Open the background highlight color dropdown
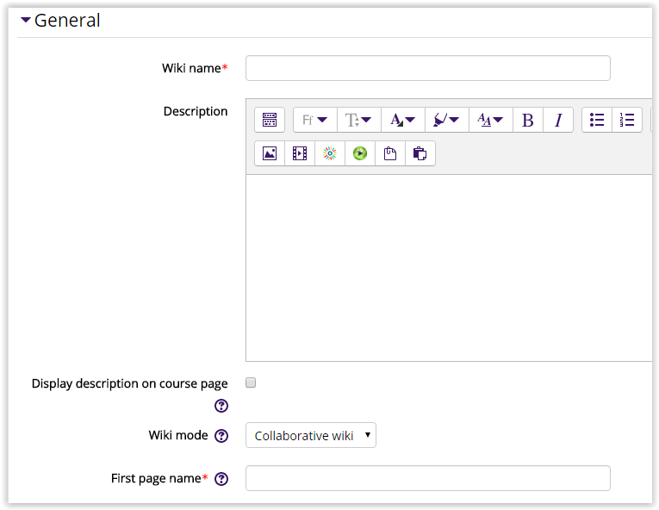The width and height of the screenshot is (659, 510). [x=447, y=120]
